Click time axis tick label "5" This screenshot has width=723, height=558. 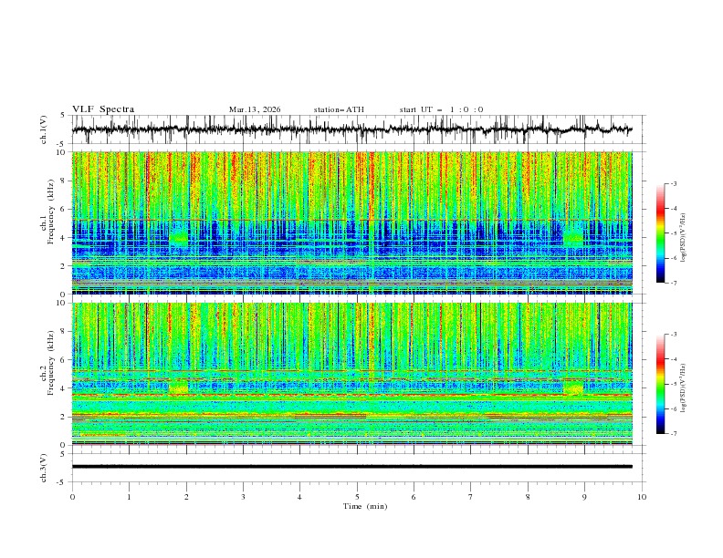click(357, 497)
